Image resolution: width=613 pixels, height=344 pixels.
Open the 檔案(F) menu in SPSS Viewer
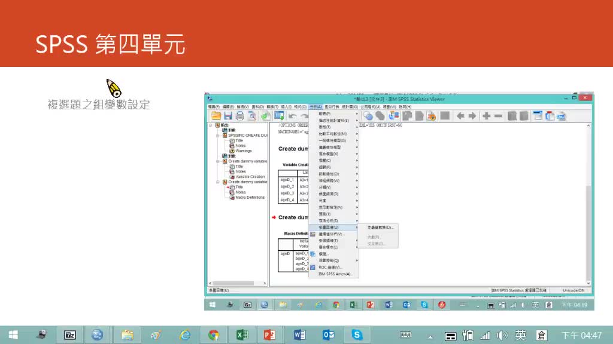(214, 106)
